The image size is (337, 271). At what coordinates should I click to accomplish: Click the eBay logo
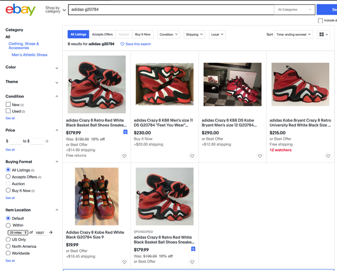[x=21, y=9]
